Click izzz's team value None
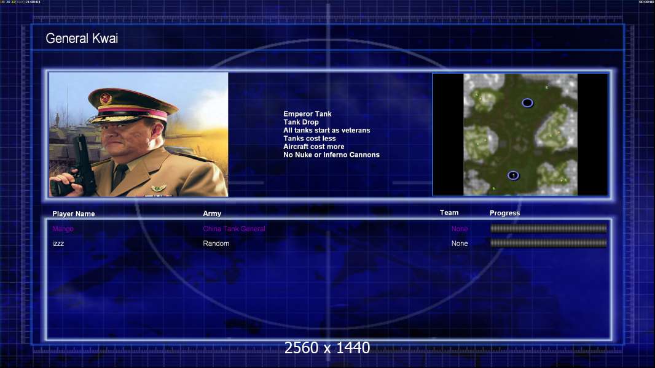Viewport: 655px width, 368px height. point(460,243)
